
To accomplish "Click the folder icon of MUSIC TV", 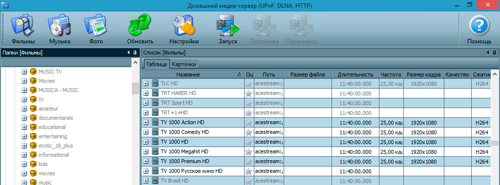I will (x=34, y=72).
